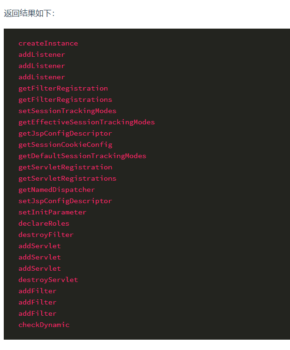This screenshot has width=290, height=350.
Task: Click the plural getFilterRegistrations line
Action: pos(65,100)
